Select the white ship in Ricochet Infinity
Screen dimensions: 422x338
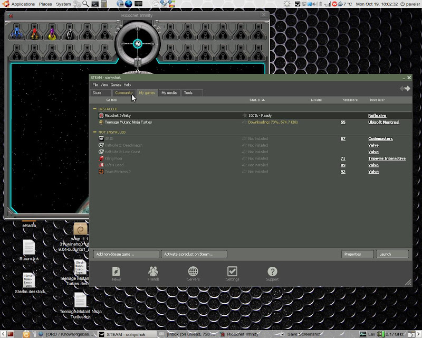[x=70, y=32]
